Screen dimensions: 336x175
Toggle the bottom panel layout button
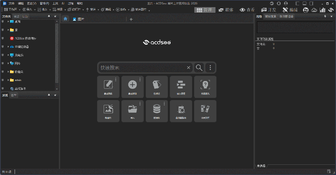(x=304, y=3)
